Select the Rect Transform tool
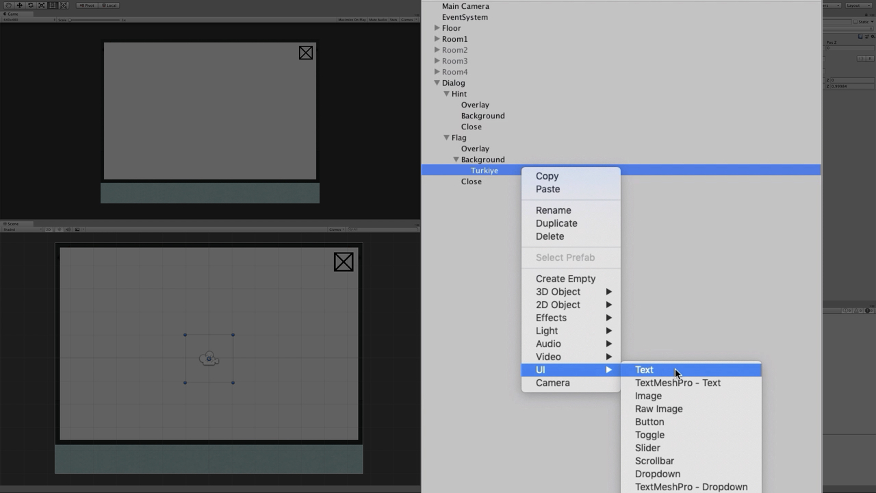 52,5
